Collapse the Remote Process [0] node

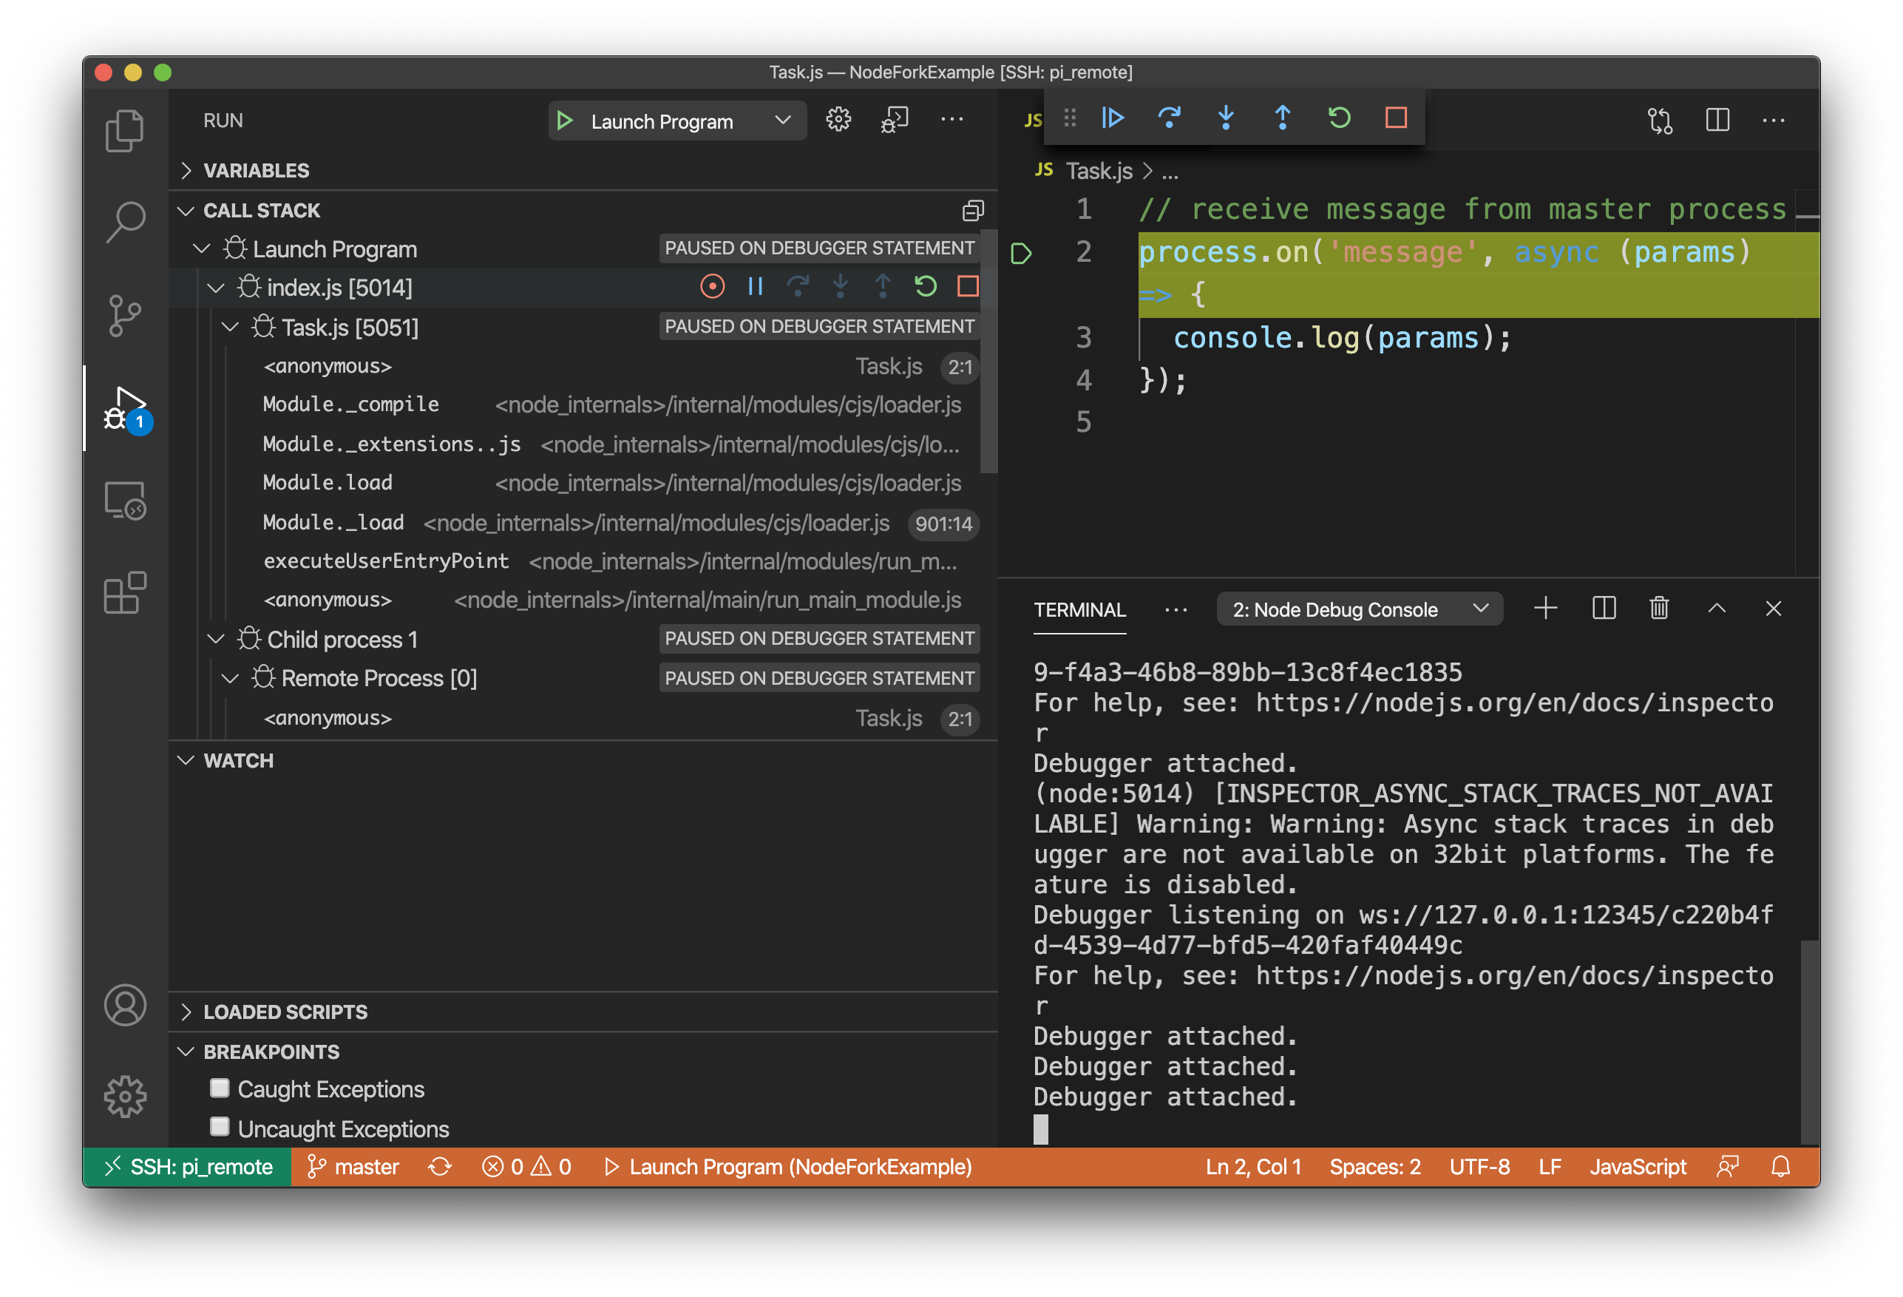pos(230,678)
